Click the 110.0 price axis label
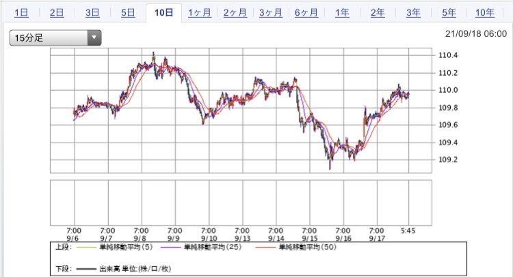The image size is (513, 277). click(448, 90)
